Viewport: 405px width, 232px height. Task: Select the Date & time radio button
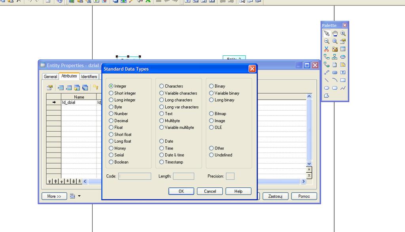161,155
